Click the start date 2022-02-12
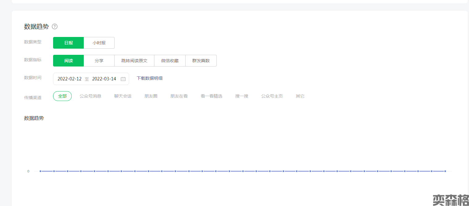The width and height of the screenshot is (469, 206). (x=69, y=79)
